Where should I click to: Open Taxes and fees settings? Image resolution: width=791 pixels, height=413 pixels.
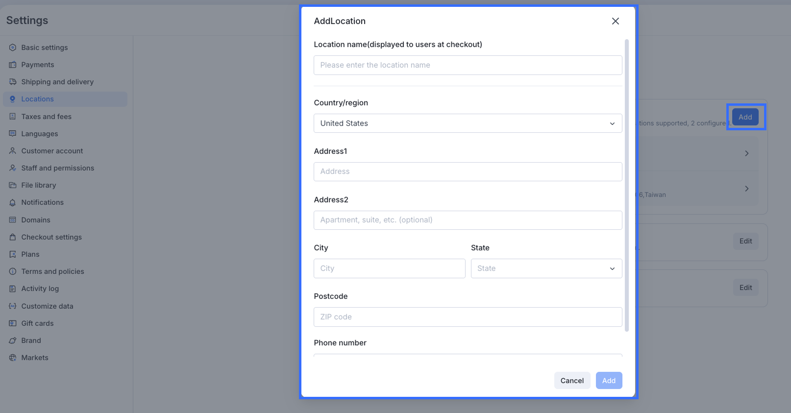[x=46, y=117]
